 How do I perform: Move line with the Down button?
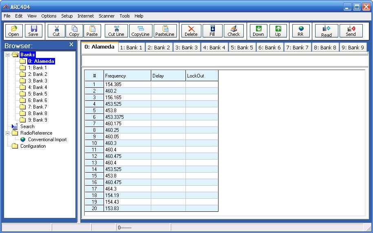[258, 31]
